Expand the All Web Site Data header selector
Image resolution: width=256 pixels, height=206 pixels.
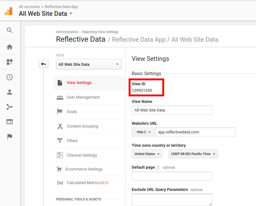point(46,14)
